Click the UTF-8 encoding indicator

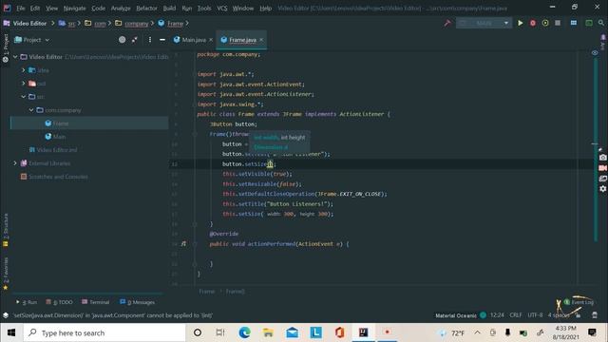535,315
